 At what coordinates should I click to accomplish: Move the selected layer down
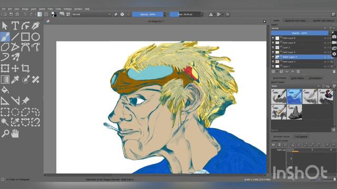[287, 71]
